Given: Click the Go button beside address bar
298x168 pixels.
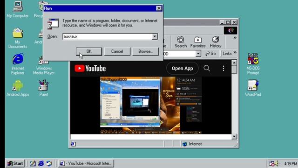Looking at the screenshot, I should click(x=210, y=54).
